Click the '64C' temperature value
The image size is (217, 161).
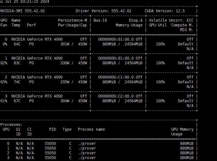17,44
